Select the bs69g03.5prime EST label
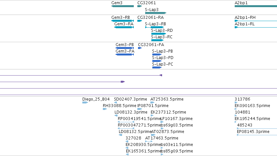This screenshot has width=277, height=156. [177, 126]
